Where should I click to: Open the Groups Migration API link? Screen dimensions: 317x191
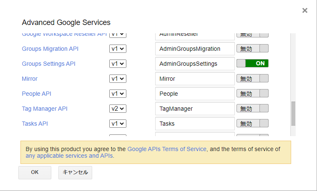(x=50, y=49)
